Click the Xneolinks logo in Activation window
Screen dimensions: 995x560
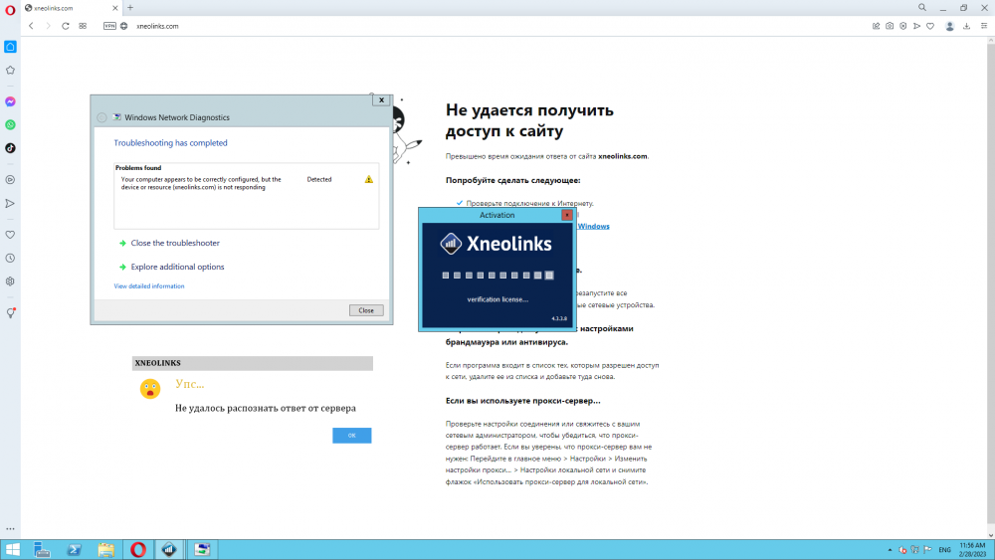click(497, 244)
